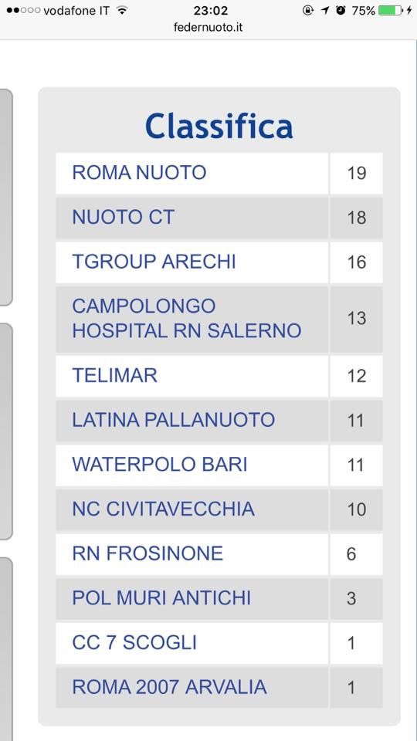Select TGROUP ARECHI in standings
Image resolution: width=417 pixels, height=741 pixels.
(x=154, y=262)
